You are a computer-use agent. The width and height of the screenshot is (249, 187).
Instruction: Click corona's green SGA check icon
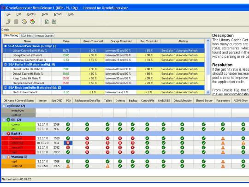point(68,124)
